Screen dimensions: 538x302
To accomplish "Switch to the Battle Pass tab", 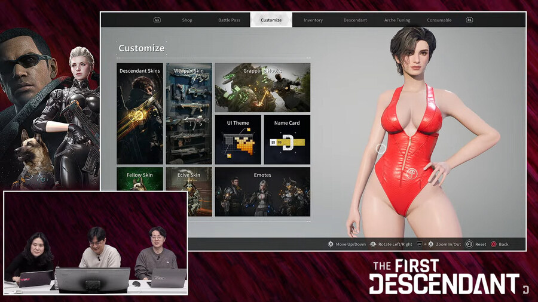I will tap(229, 20).
